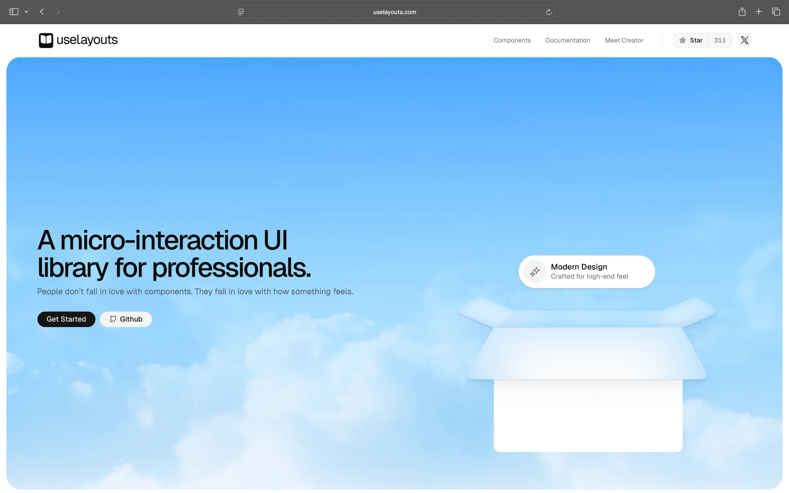The width and height of the screenshot is (789, 493).
Task: Open the X (Twitter) profile icon
Action: pos(744,40)
